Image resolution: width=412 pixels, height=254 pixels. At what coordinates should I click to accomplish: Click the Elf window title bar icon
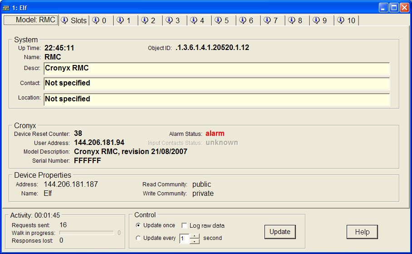tap(6, 8)
